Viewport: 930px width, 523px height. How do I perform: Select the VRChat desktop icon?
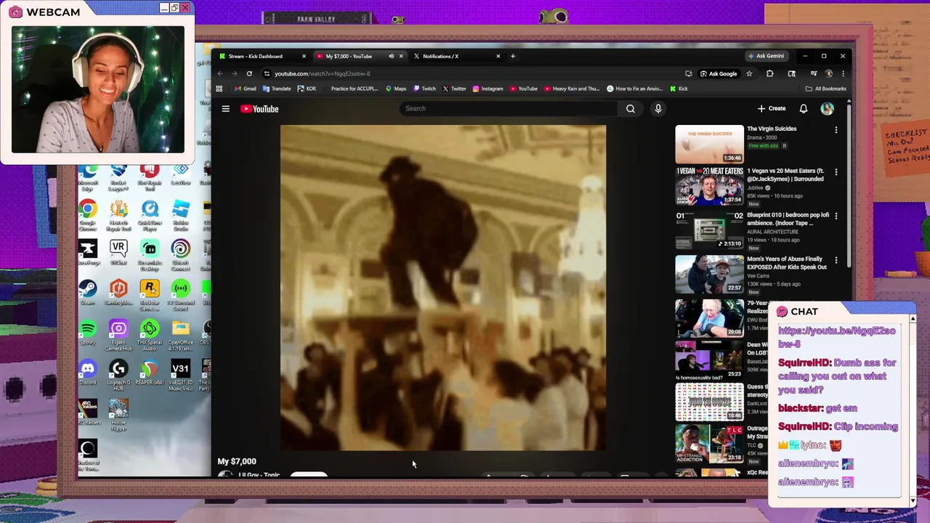click(118, 253)
